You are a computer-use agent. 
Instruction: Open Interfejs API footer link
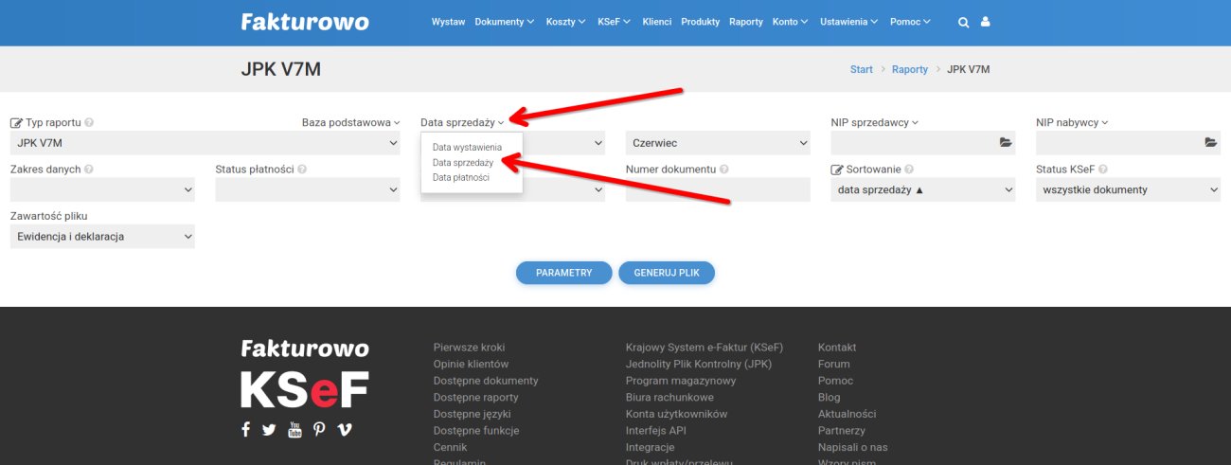click(x=656, y=430)
